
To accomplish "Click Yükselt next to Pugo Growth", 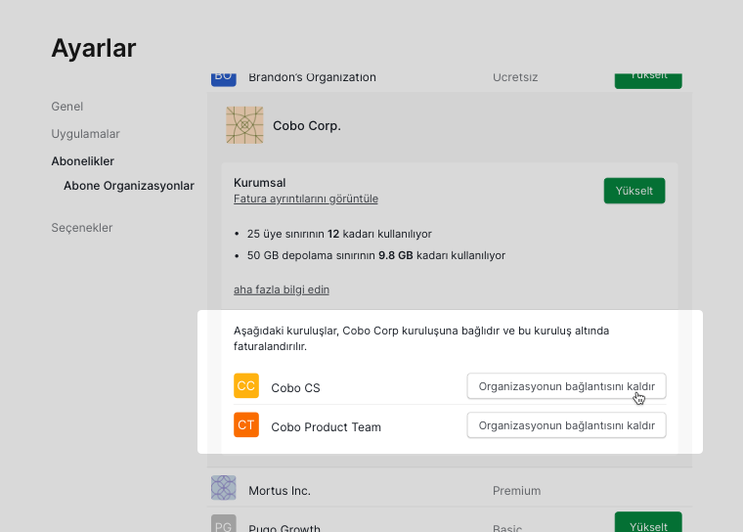I will pyautogui.click(x=648, y=522).
